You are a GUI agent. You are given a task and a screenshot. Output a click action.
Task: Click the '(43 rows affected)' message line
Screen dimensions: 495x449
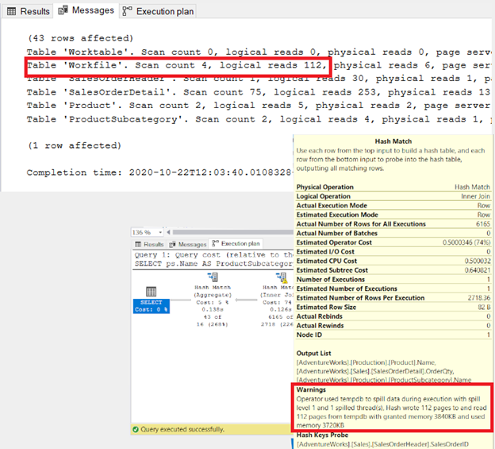click(80, 38)
